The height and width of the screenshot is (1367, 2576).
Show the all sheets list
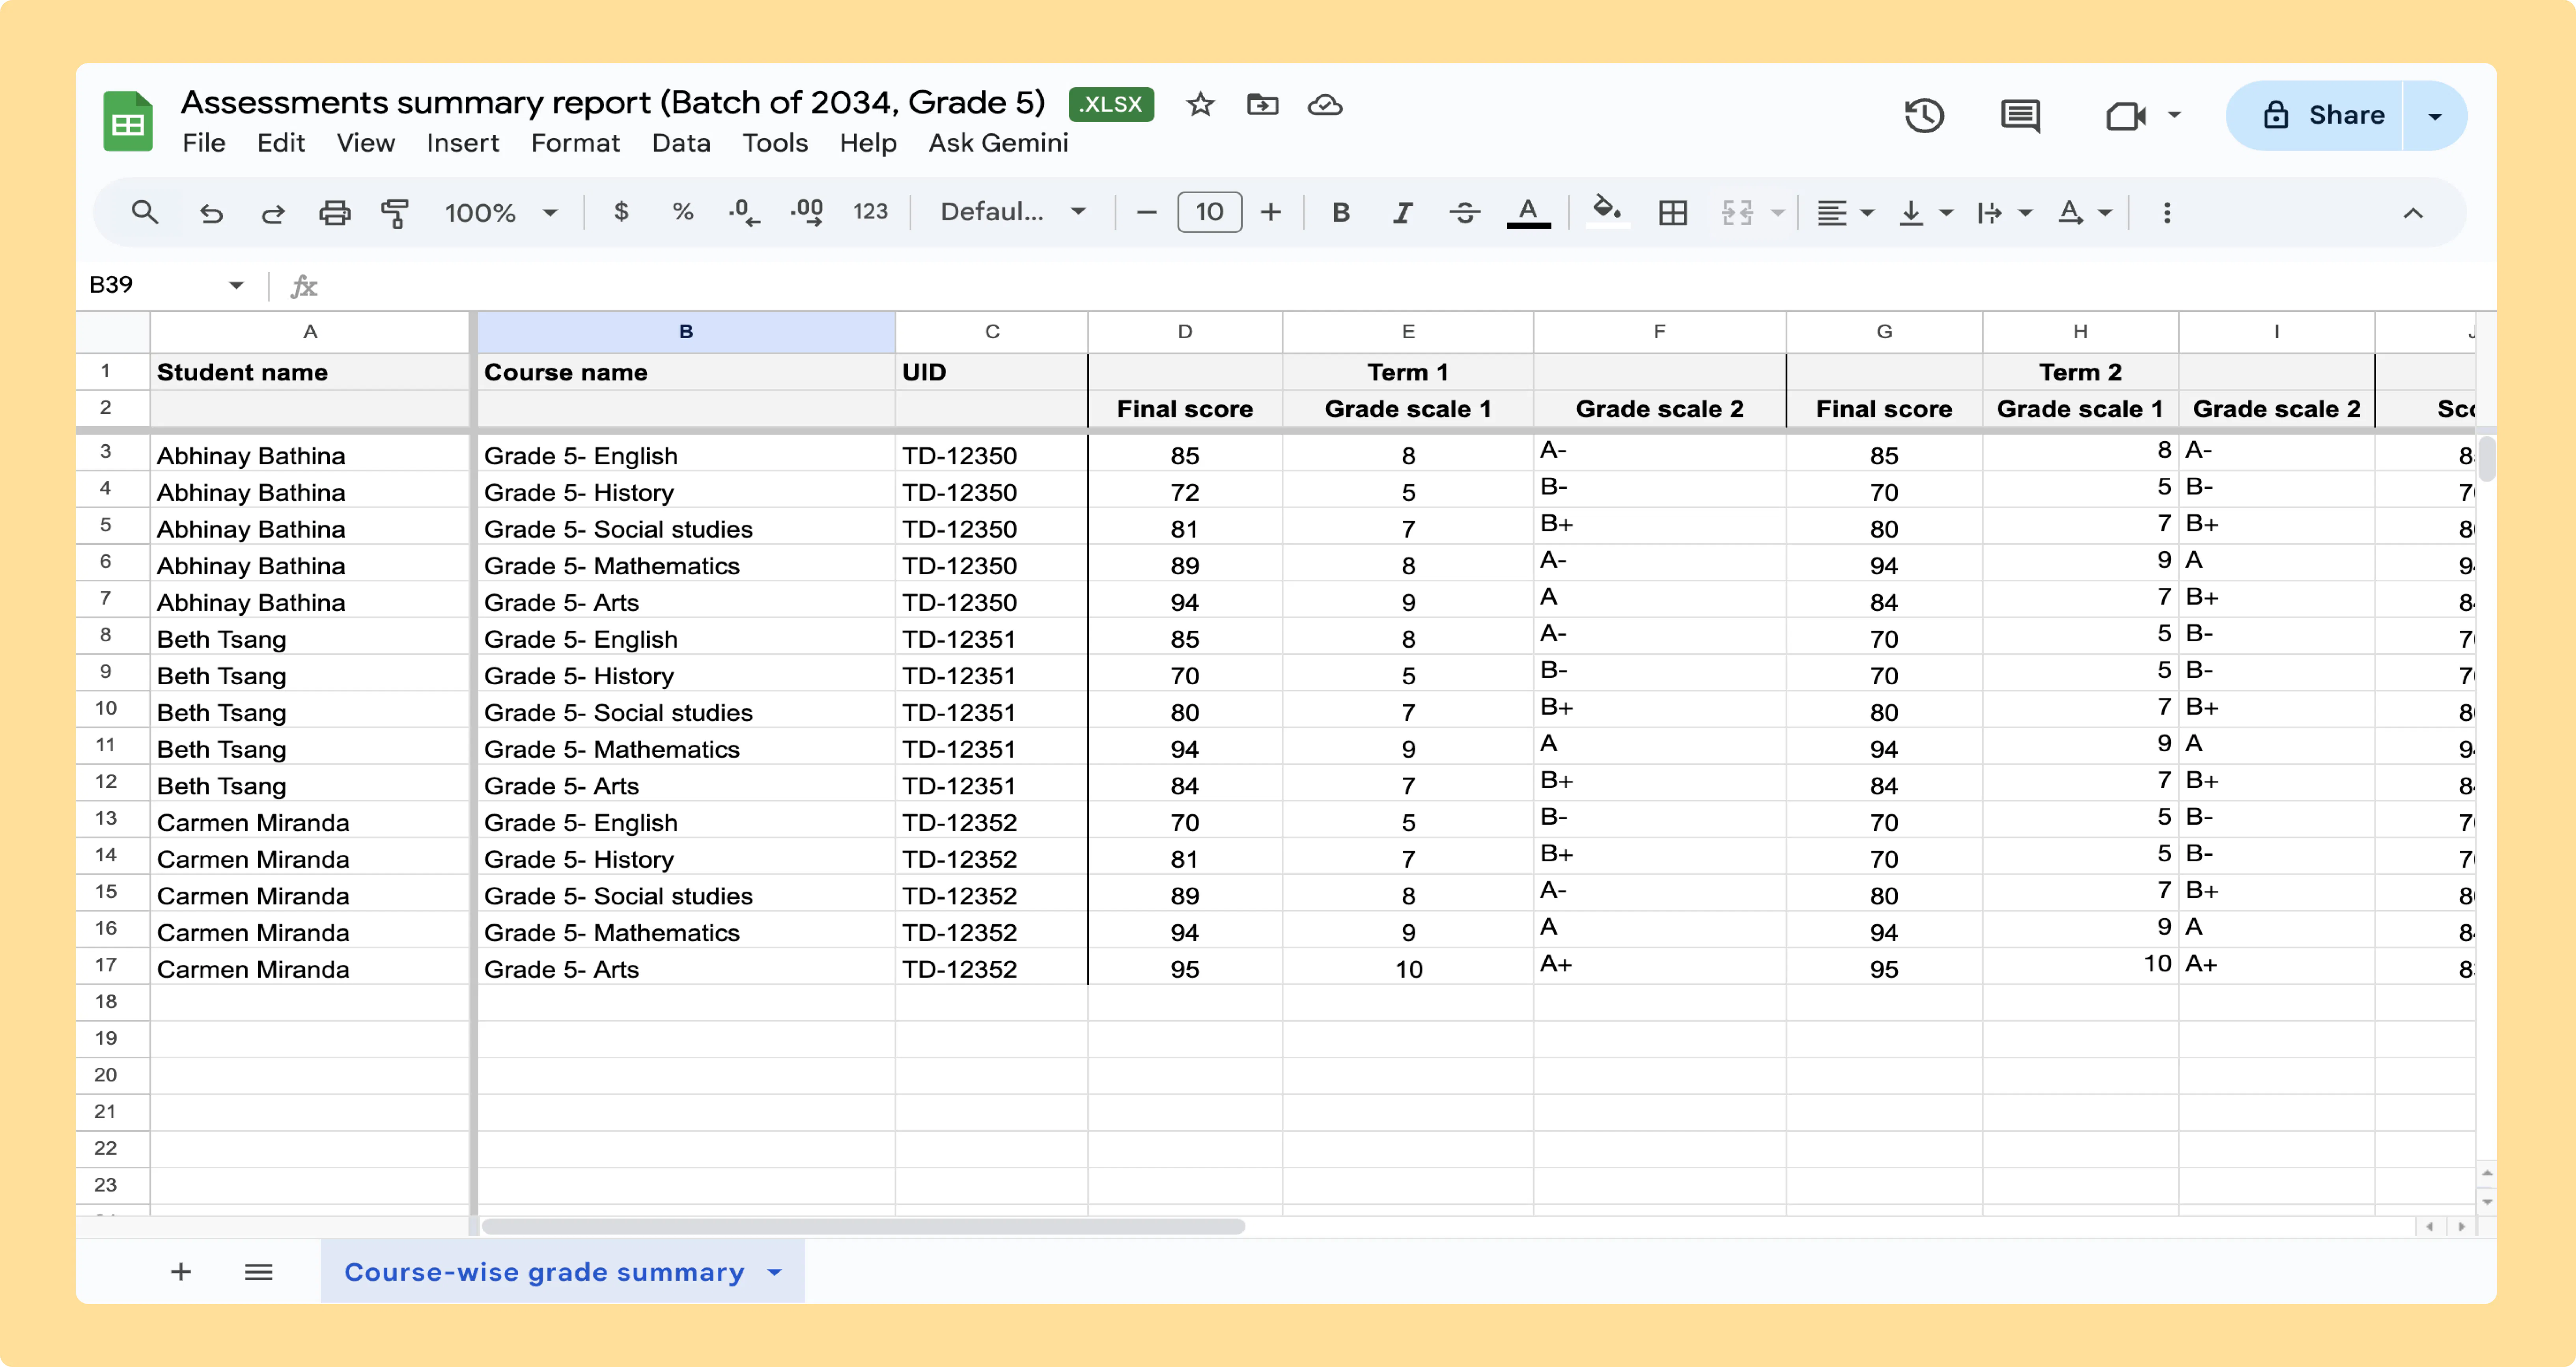coord(259,1272)
